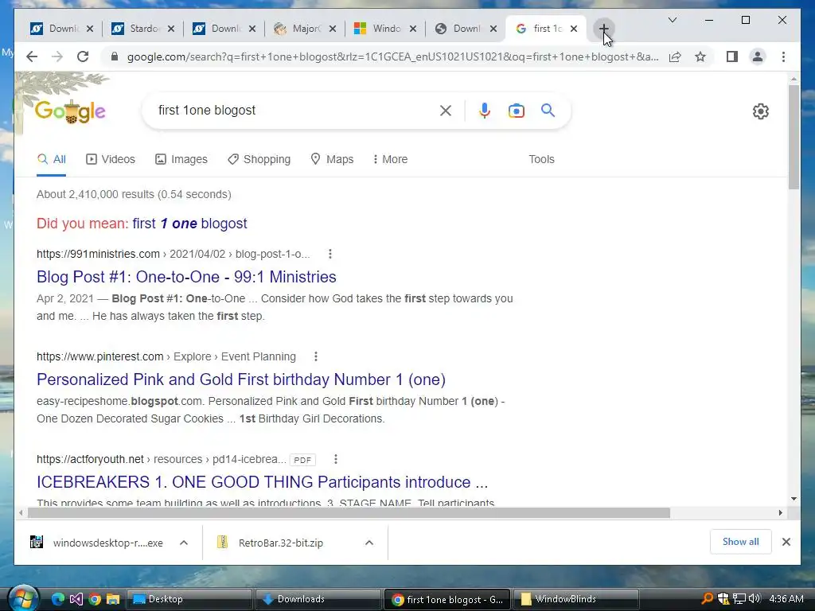View site information lock icon
This screenshot has width=815, height=611.
(x=115, y=56)
